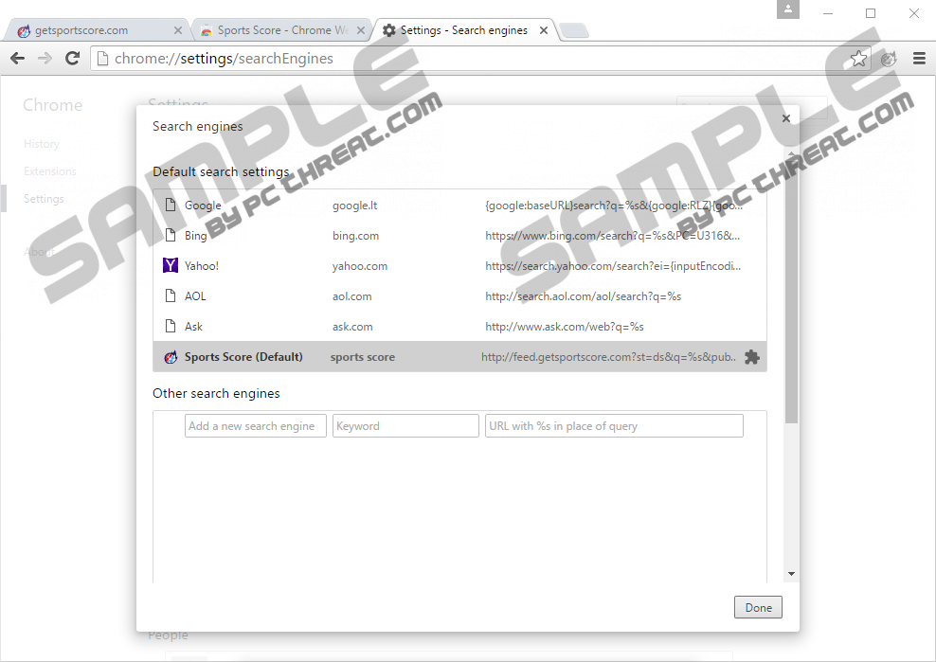Open a new tab

[x=574, y=30]
